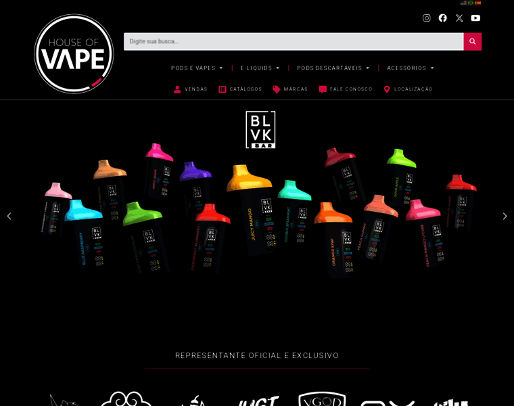Click the Sour Apple green-cap vape image
The width and height of the screenshot is (514, 406).
tap(402, 177)
